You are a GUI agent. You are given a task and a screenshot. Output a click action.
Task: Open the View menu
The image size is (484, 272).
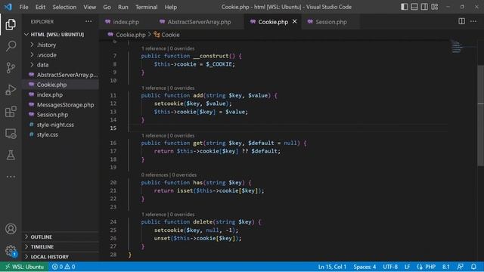click(89, 7)
